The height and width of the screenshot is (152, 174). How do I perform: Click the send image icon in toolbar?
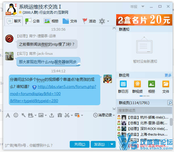(41, 115)
